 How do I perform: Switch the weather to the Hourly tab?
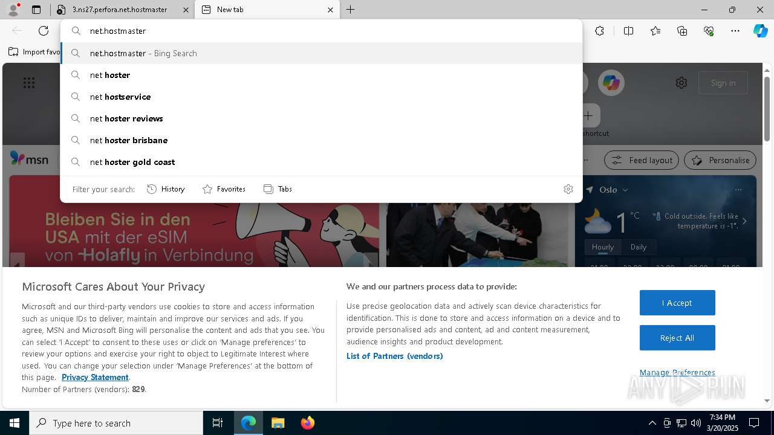pyautogui.click(x=603, y=247)
